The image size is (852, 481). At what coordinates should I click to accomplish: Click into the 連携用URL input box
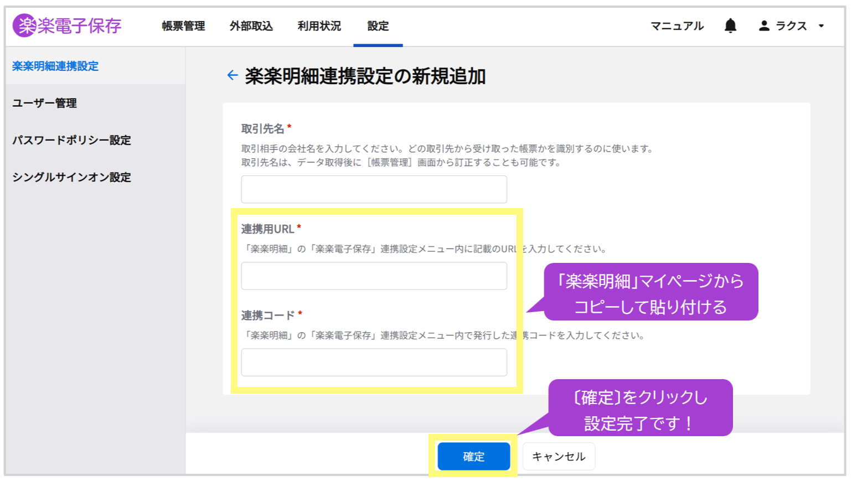374,276
